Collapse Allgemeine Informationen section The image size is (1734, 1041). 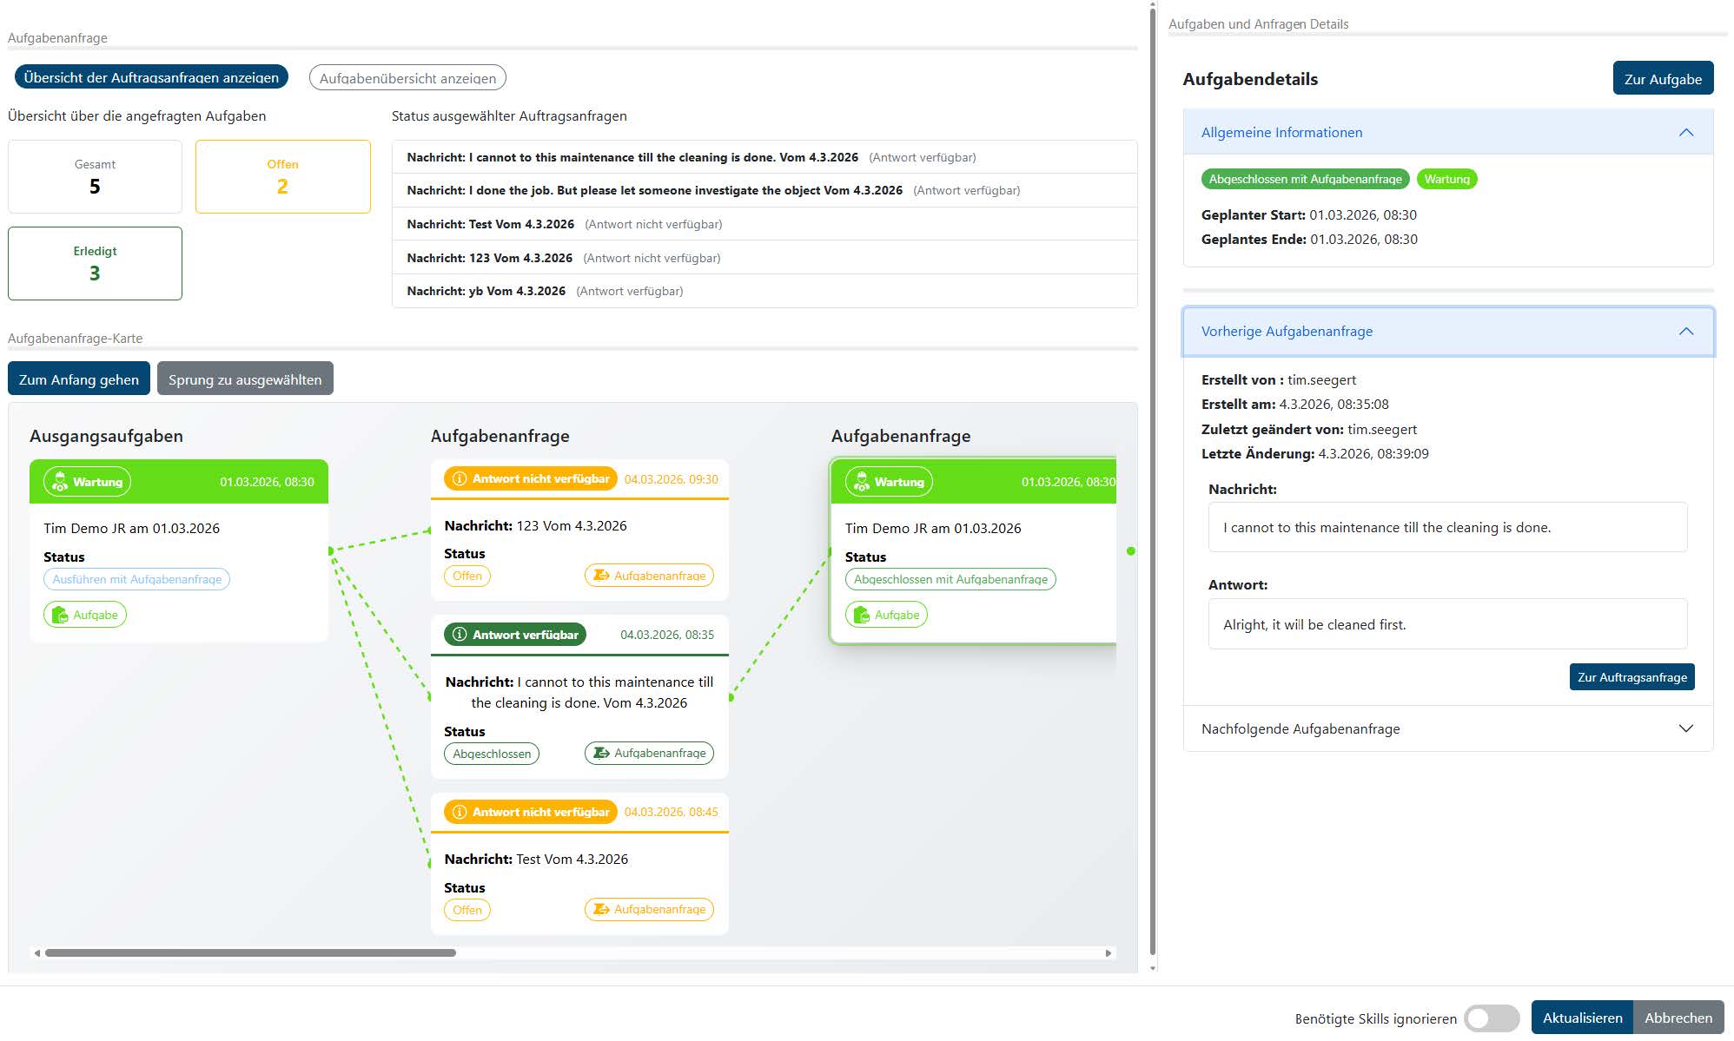coord(1685,132)
